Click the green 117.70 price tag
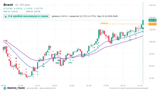162x91 pixels. click(152, 20)
